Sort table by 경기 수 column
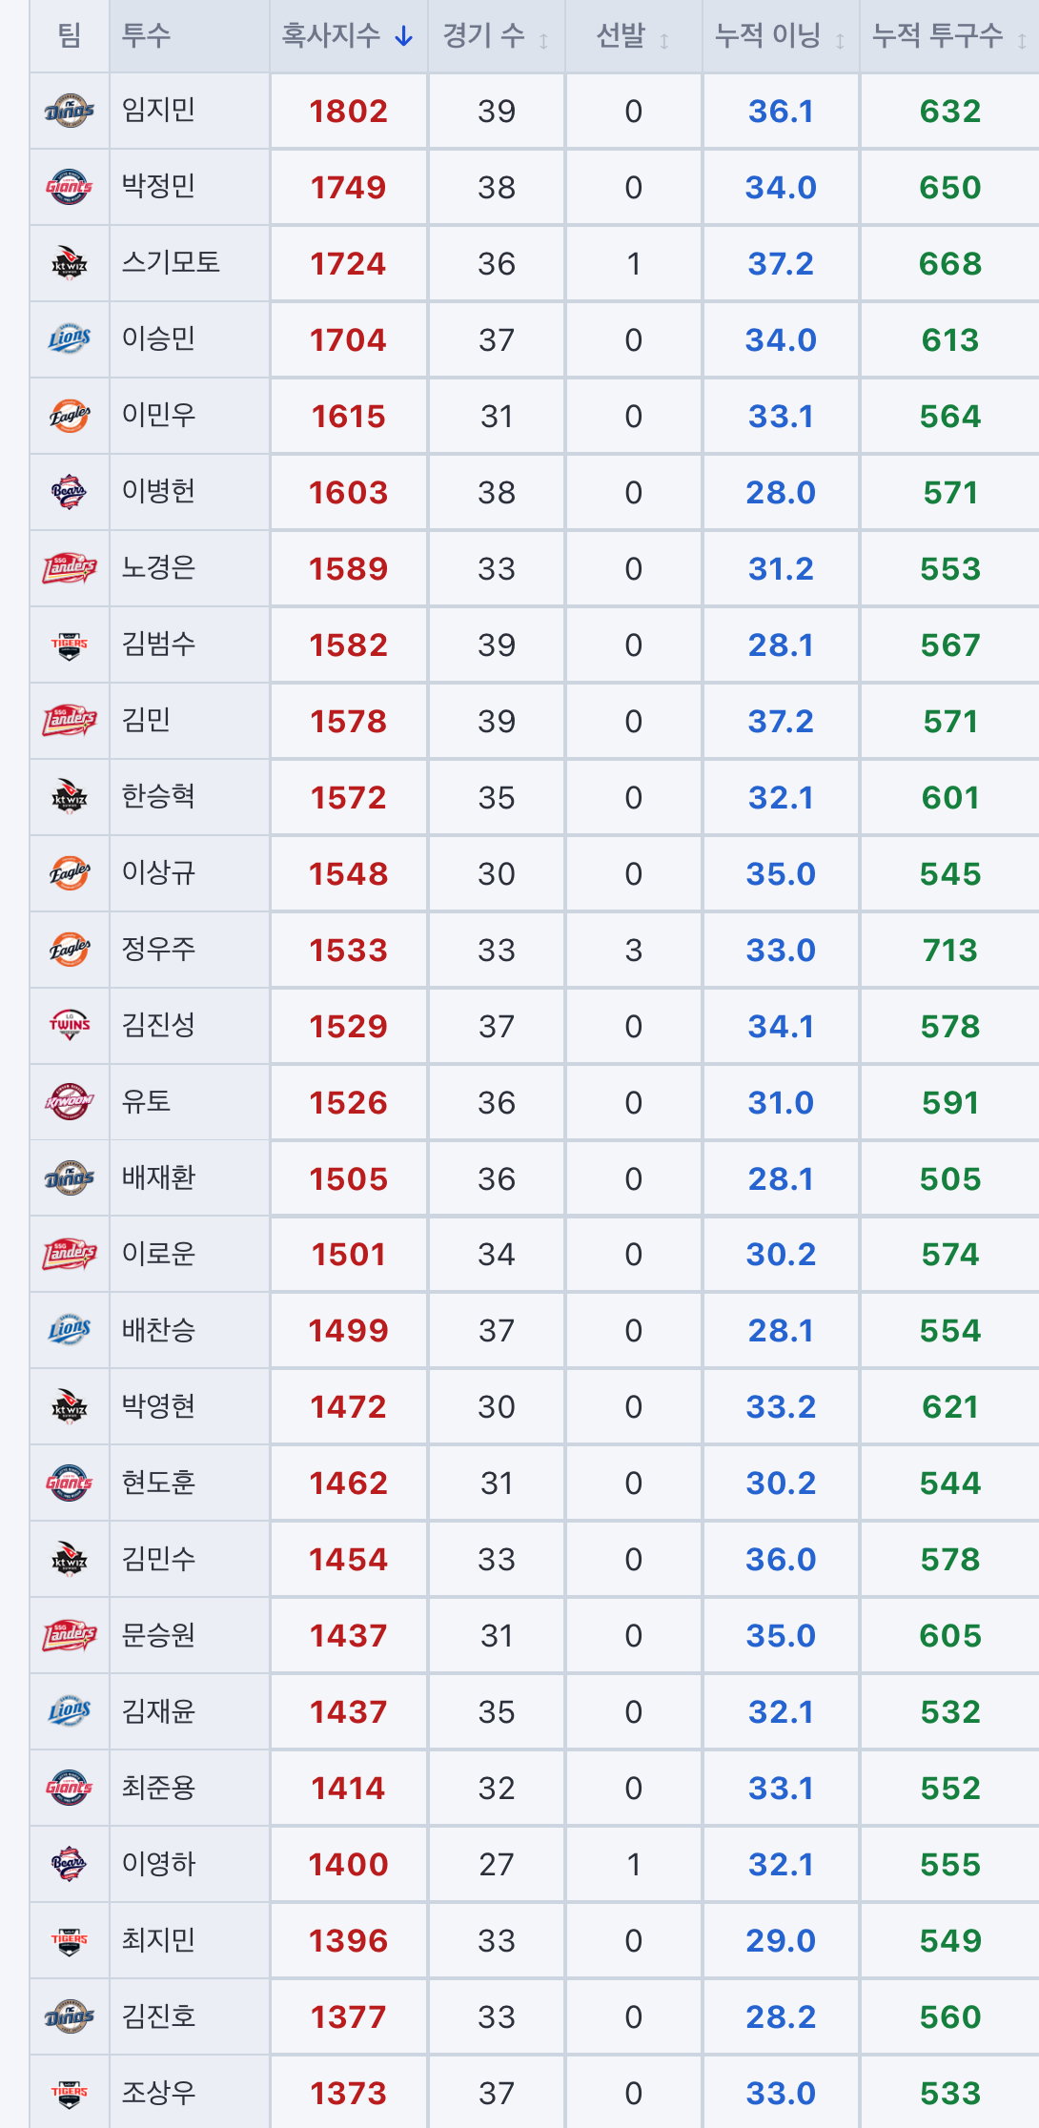 point(496,36)
